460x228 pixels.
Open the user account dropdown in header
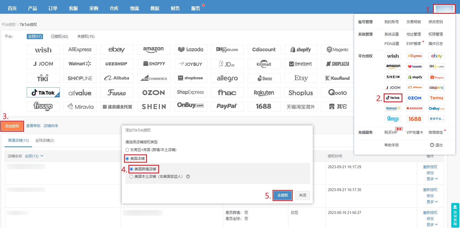444,9
